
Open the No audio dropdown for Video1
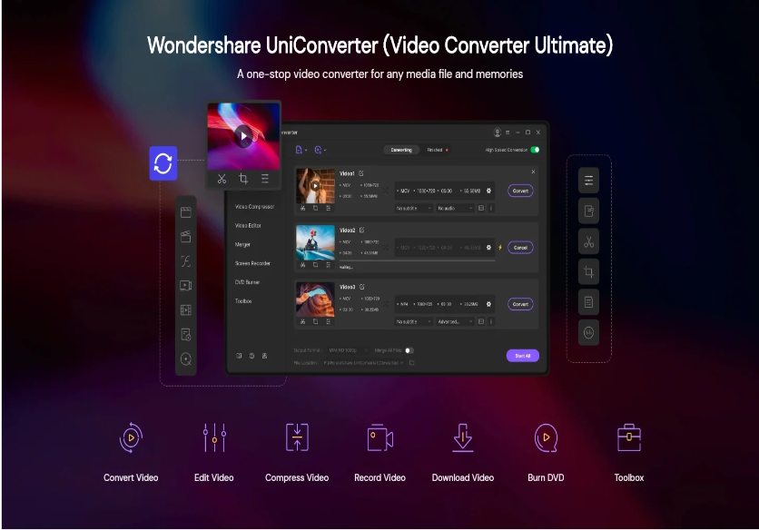click(x=455, y=208)
